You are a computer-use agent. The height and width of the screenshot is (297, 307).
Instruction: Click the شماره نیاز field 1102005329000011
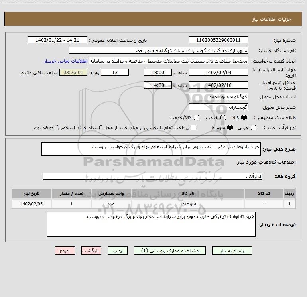[x=218, y=40]
